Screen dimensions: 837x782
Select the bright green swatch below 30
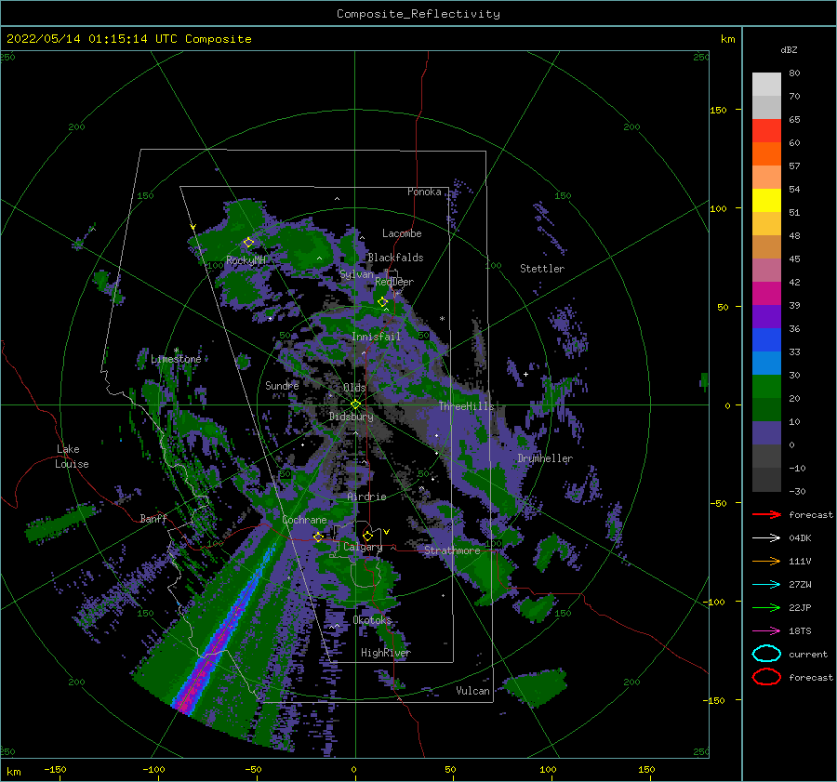point(766,386)
